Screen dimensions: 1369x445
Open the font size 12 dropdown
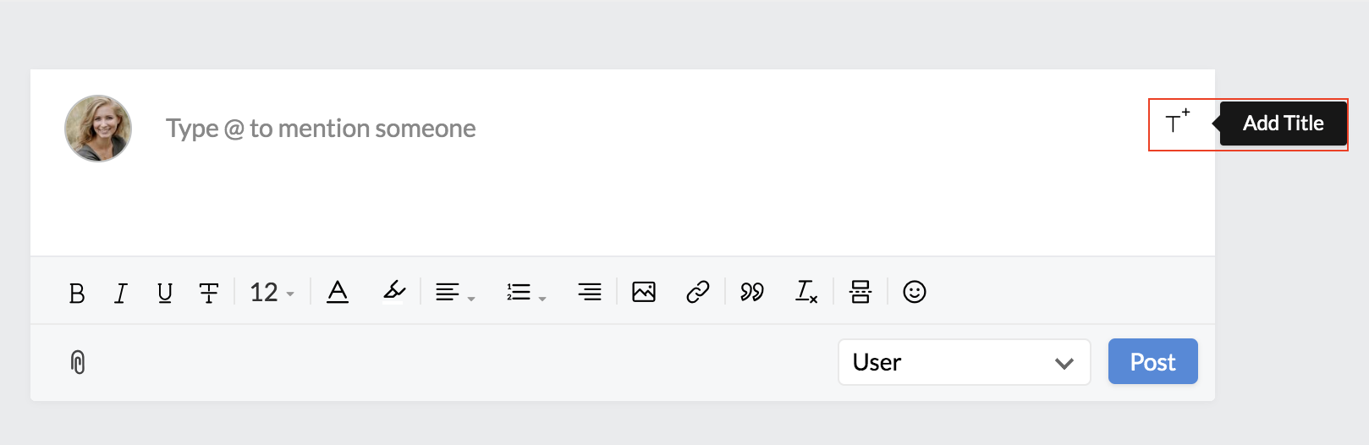point(272,293)
